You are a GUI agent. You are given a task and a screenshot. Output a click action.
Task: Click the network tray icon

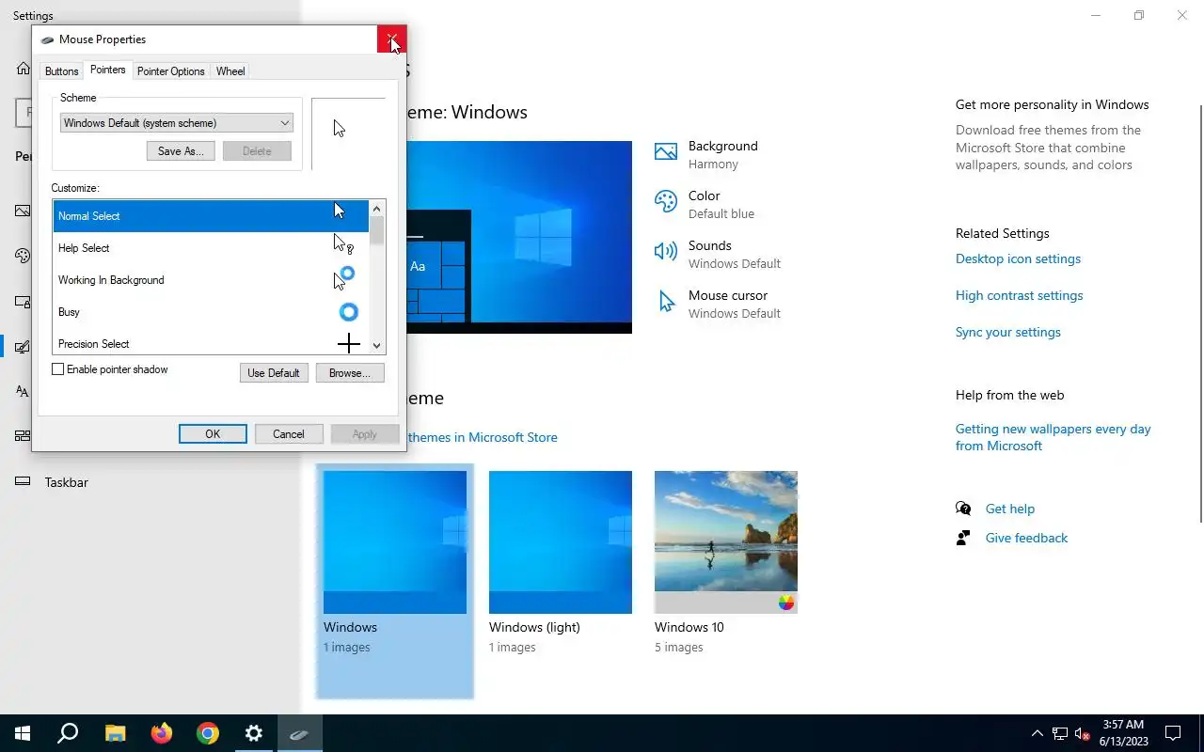pyautogui.click(x=1060, y=733)
